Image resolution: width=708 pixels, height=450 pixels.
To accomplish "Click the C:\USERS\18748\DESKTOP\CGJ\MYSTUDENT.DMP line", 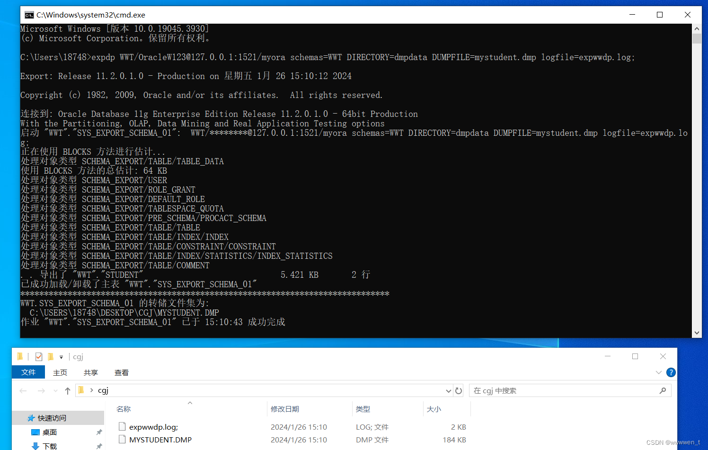I will tap(124, 313).
